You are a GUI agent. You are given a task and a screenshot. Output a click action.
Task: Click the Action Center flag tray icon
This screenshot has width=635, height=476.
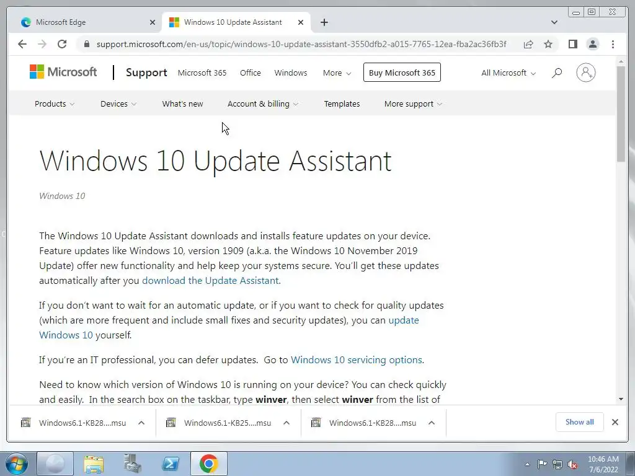[542, 464]
